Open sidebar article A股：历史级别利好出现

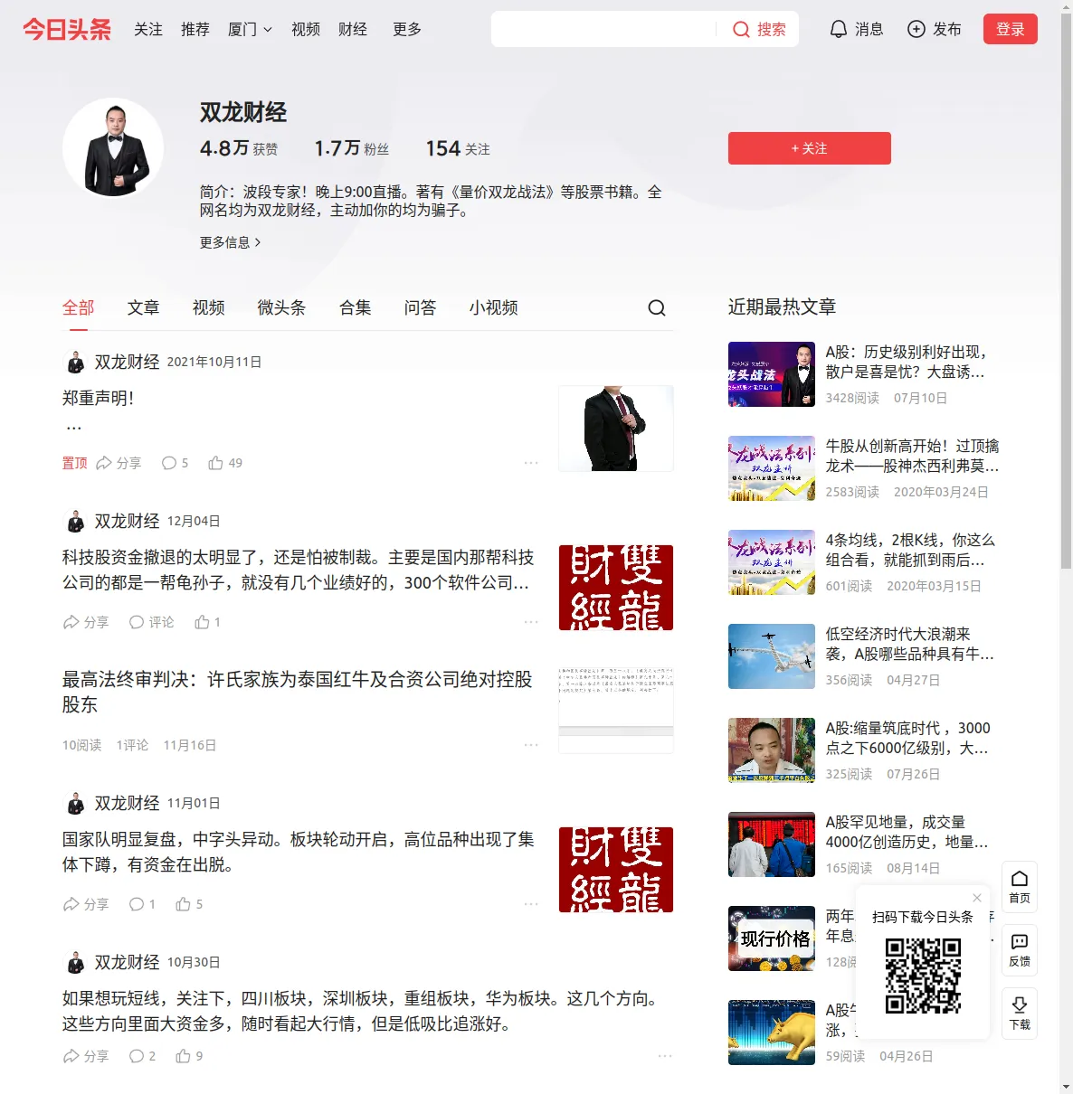point(907,362)
